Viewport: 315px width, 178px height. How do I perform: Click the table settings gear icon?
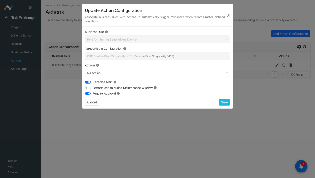[x=299, y=47]
